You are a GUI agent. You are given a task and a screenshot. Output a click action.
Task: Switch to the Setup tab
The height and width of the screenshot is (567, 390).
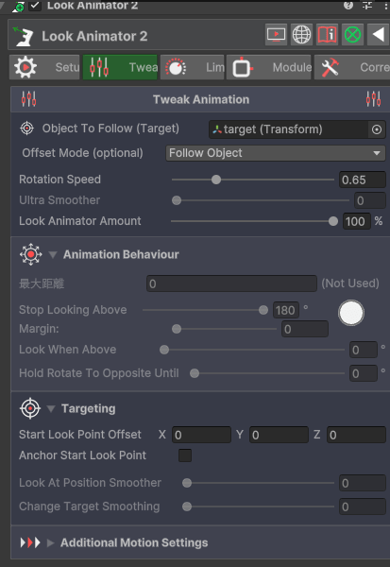coord(44,67)
